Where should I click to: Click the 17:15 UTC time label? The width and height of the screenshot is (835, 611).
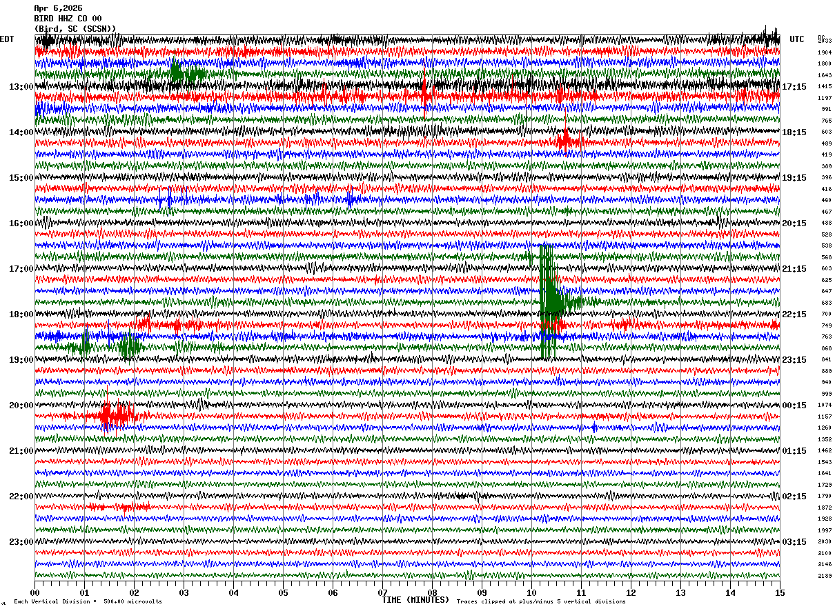(x=794, y=87)
